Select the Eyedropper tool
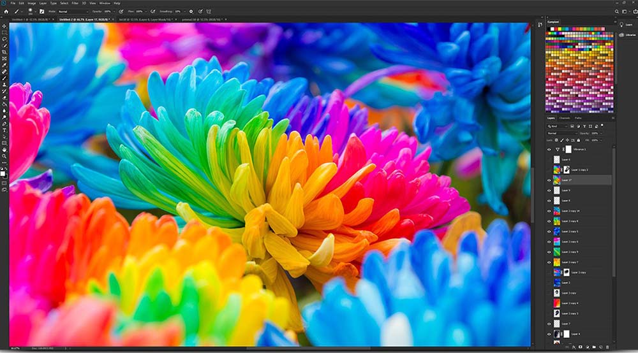Screen dimensions: 638x353 coord(4,65)
